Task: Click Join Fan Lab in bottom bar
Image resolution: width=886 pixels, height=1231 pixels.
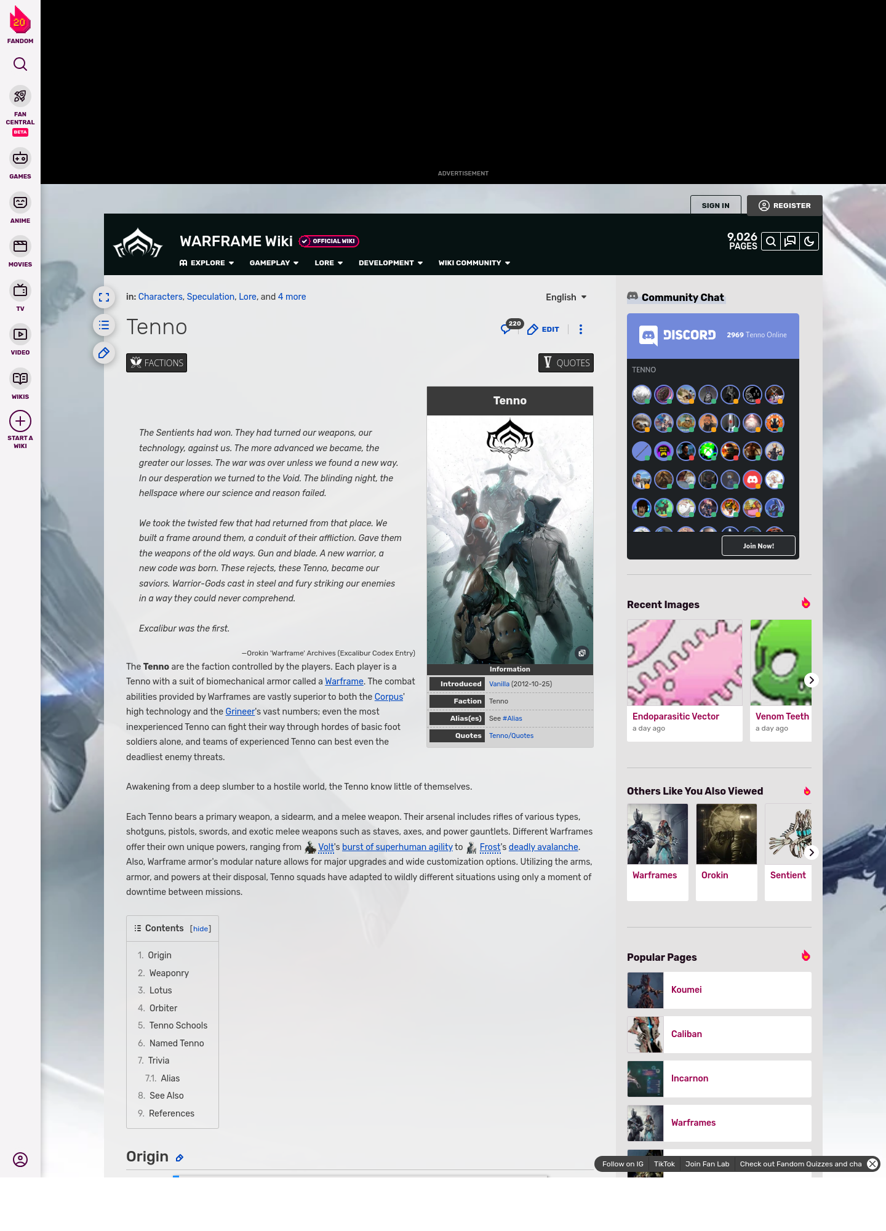Action: pos(707,1164)
